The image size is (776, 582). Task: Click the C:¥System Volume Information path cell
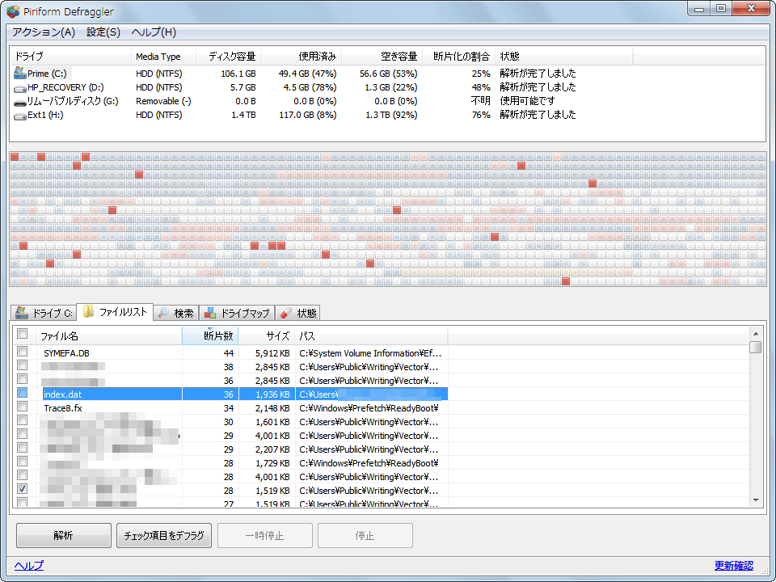coord(370,353)
